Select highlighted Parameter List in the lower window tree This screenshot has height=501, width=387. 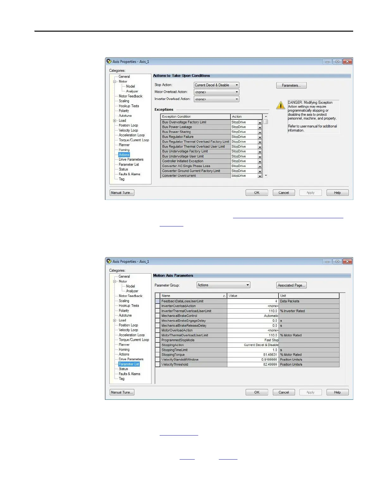(129, 364)
